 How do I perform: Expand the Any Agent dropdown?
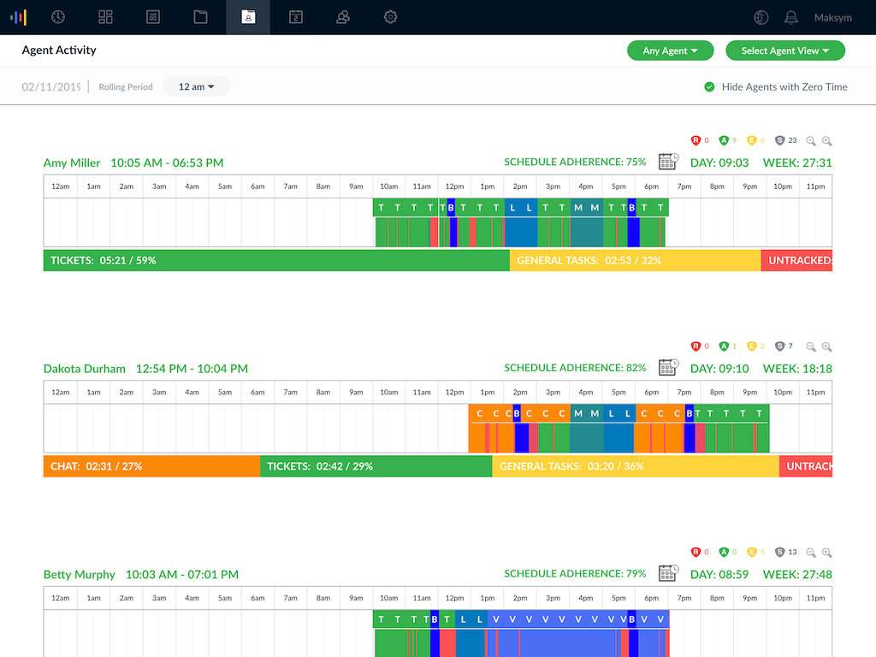(x=671, y=50)
